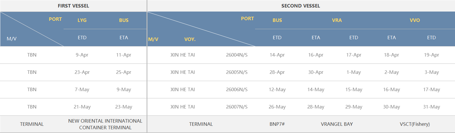Select the VRA port column header
This screenshot has width=455, height=133.
coord(337,20)
